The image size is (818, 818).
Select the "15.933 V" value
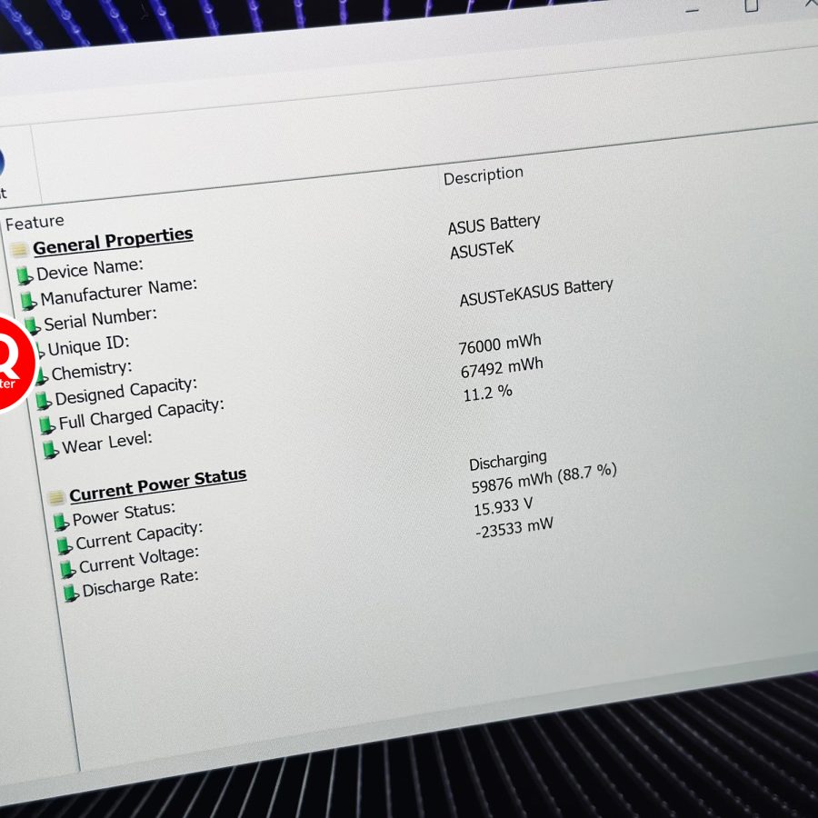503,506
